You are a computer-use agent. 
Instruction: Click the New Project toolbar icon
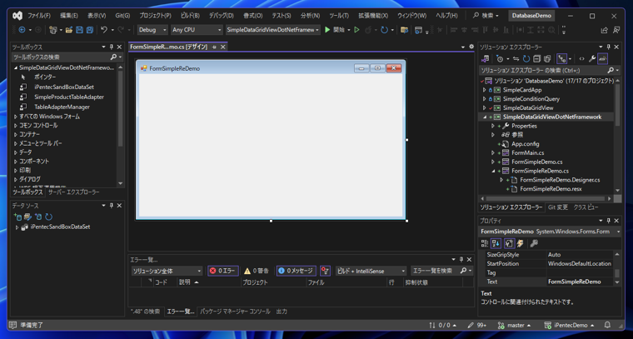(x=52, y=30)
